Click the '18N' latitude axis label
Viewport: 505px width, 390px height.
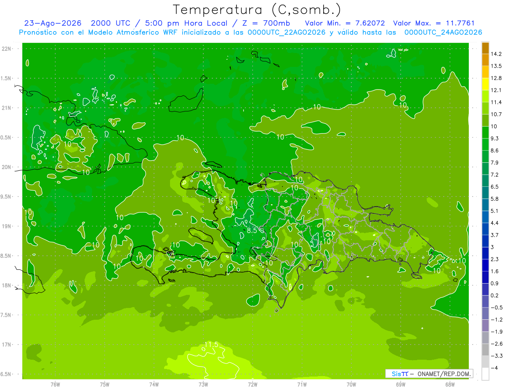tap(6, 286)
